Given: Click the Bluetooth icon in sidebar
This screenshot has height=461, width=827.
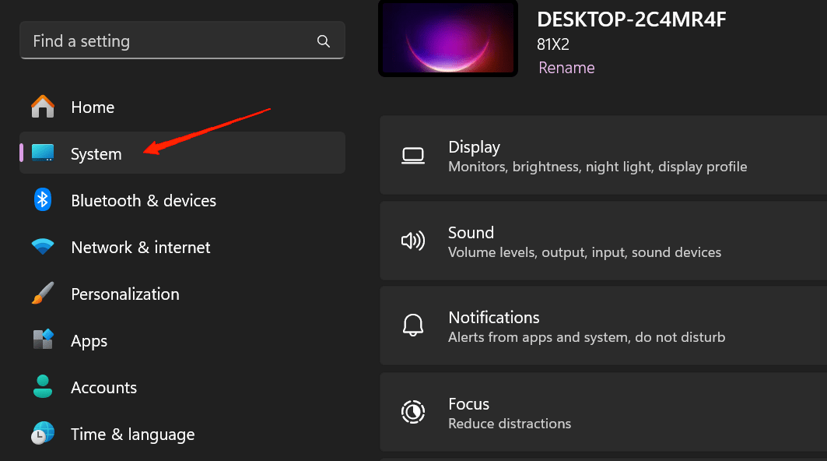Looking at the screenshot, I should pos(43,200).
